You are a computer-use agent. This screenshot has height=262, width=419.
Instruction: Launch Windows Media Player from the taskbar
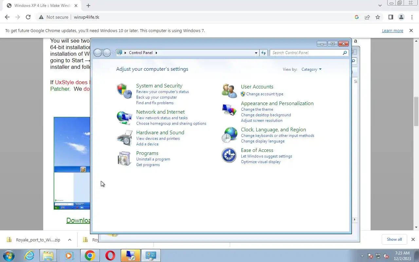pyautogui.click(x=69, y=255)
